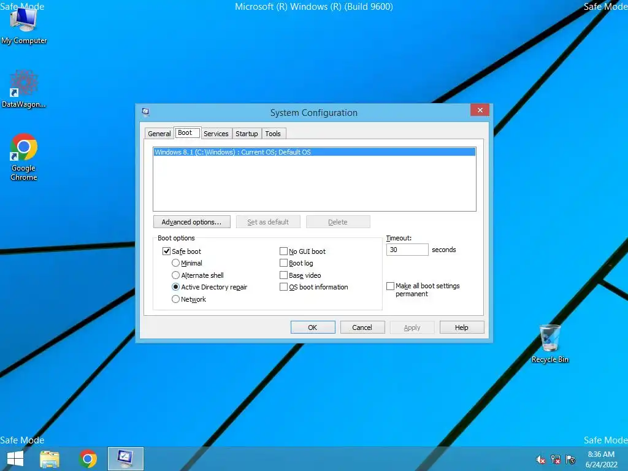This screenshot has height=471, width=628.
Task: Switch to the Services tab
Action: tap(216, 134)
